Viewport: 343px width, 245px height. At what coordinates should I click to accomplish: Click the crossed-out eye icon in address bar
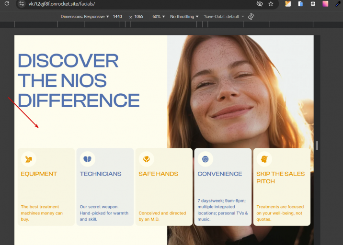click(x=260, y=4)
